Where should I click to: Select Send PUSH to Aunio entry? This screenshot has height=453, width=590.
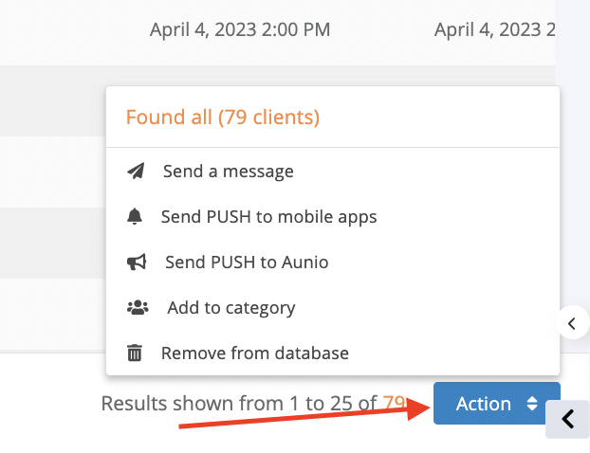tap(247, 262)
